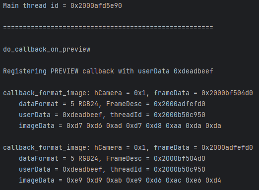This screenshot has width=259, height=190.
Task: Click the imageData byte 0xab in second callback
Action: tap(114, 181)
